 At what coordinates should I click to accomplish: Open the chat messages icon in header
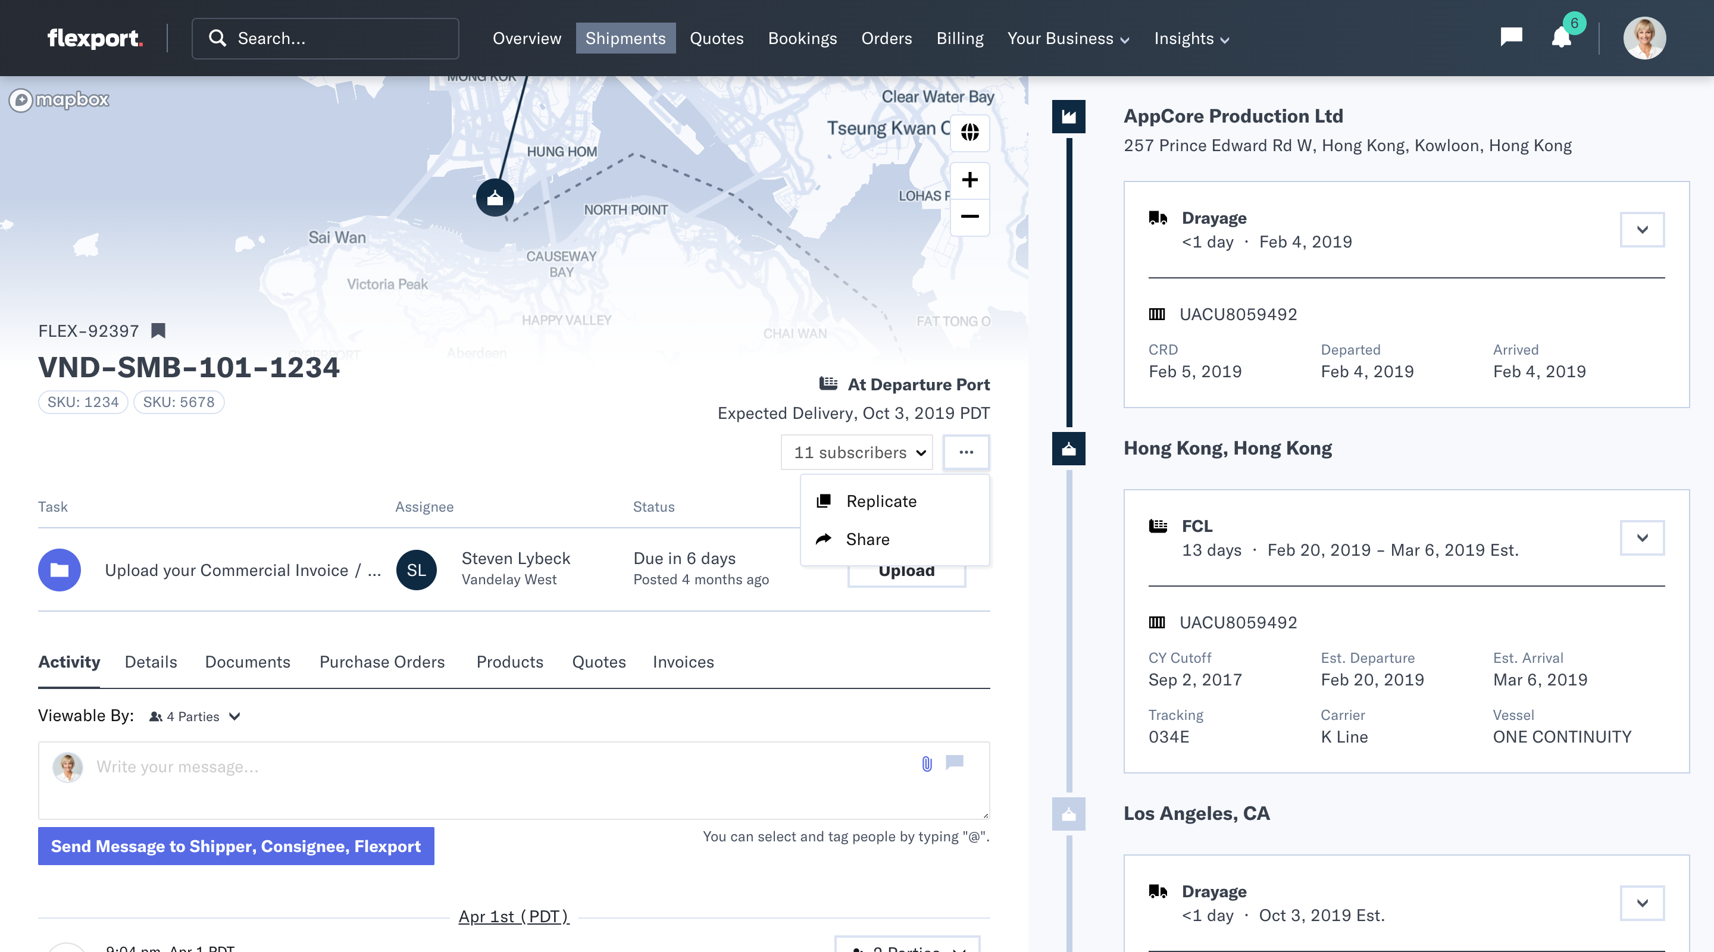[x=1510, y=36]
